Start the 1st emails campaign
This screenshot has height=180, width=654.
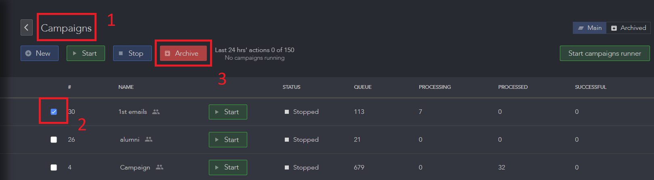228,112
